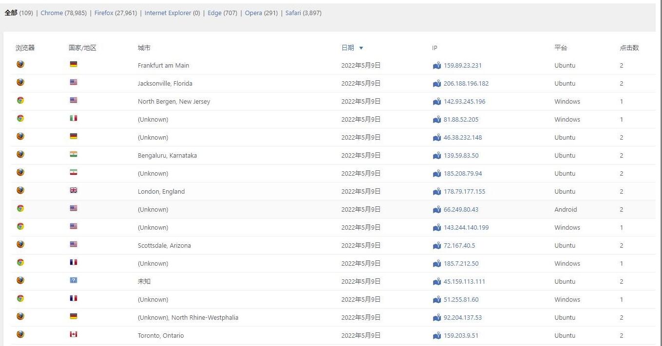Click the Firefox icon in Scottsdale, Arizona row
This screenshot has height=346, width=662.
(x=20, y=244)
